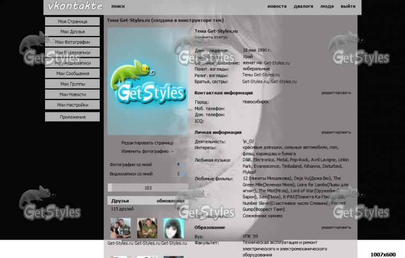The image size is (405, 258).
Task: Click Друзья section header
Action: coord(120,201)
